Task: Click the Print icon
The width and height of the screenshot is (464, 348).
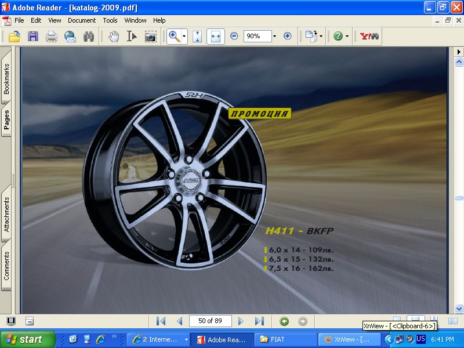Action: point(51,36)
